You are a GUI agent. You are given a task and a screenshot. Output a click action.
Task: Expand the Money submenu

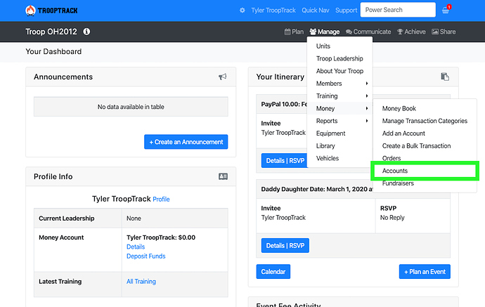click(x=339, y=108)
